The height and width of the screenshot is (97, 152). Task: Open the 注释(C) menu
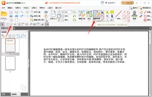(x=34, y=8)
